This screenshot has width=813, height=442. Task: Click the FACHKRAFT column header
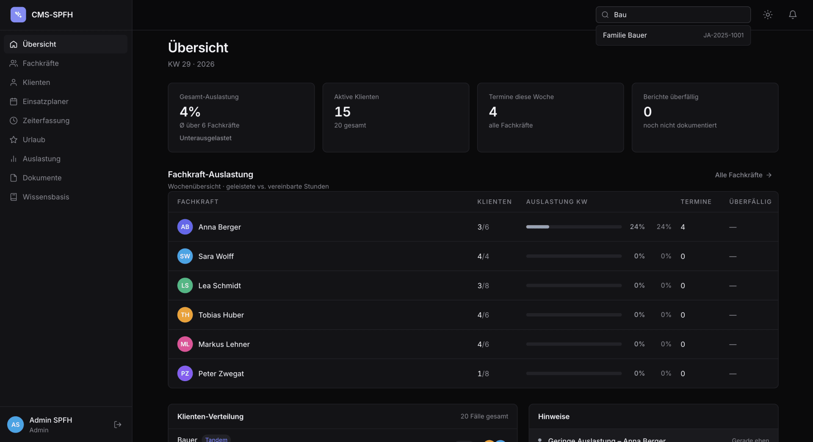click(x=198, y=202)
